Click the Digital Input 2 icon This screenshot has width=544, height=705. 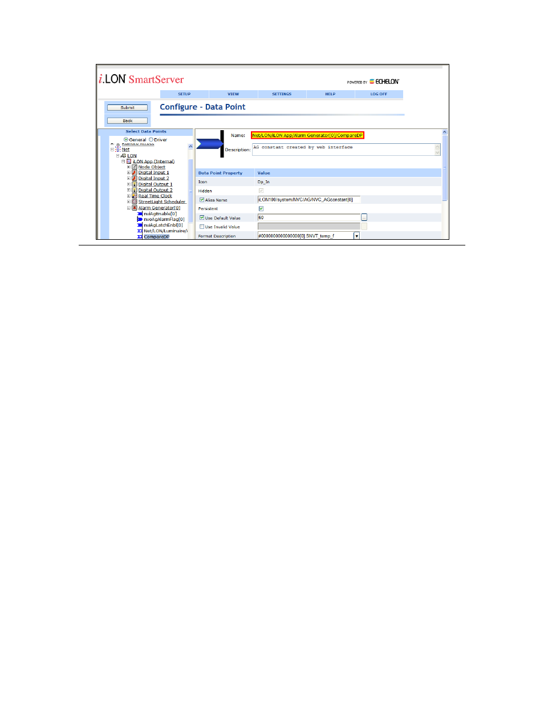[135, 178]
